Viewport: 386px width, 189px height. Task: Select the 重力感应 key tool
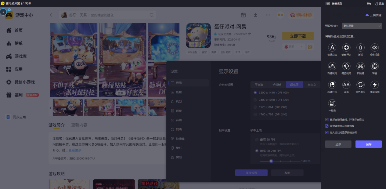[x=360, y=85]
